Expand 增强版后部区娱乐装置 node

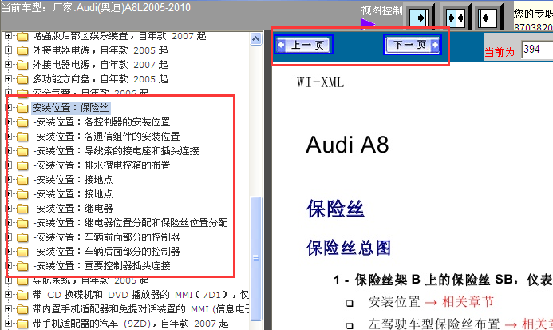8,36
